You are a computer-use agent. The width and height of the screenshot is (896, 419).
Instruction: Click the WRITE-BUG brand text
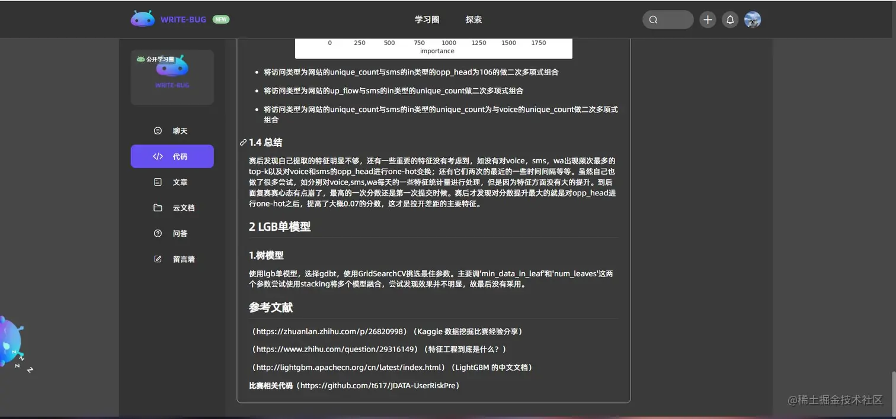tap(183, 20)
